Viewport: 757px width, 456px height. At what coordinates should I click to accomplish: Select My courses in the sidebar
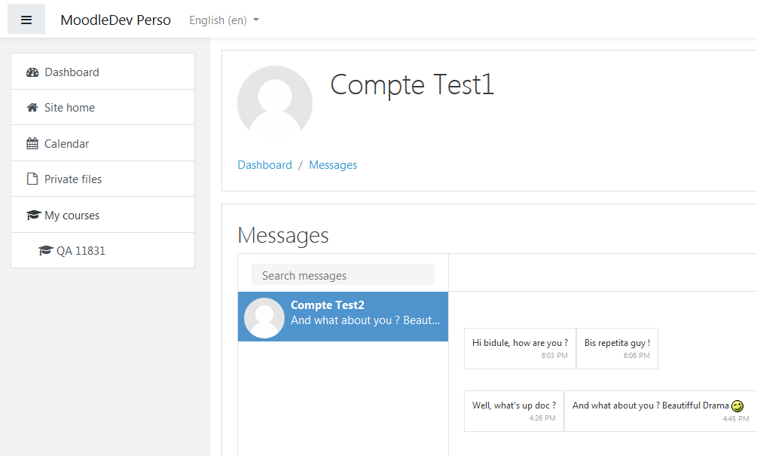pyautogui.click(x=103, y=215)
